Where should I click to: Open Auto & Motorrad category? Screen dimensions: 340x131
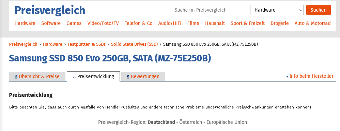(312, 23)
